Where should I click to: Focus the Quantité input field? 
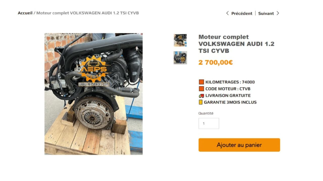click(x=209, y=123)
